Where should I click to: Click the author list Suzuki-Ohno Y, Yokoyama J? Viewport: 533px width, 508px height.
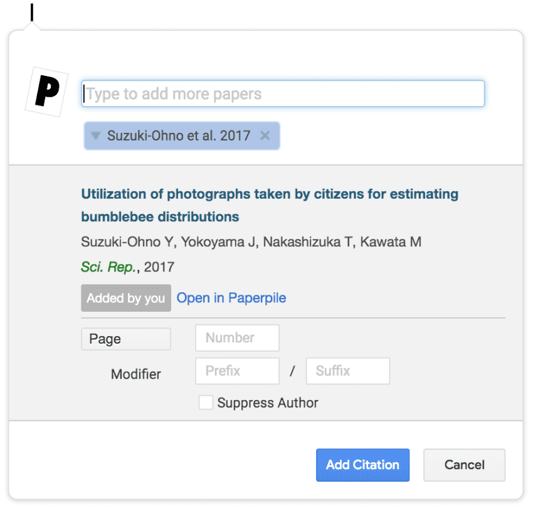pos(251,242)
